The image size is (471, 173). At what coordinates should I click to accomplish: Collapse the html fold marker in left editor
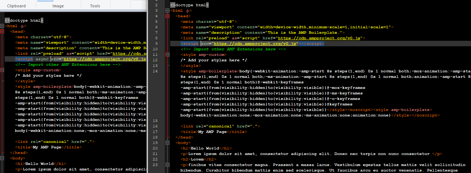(x=2, y=26)
